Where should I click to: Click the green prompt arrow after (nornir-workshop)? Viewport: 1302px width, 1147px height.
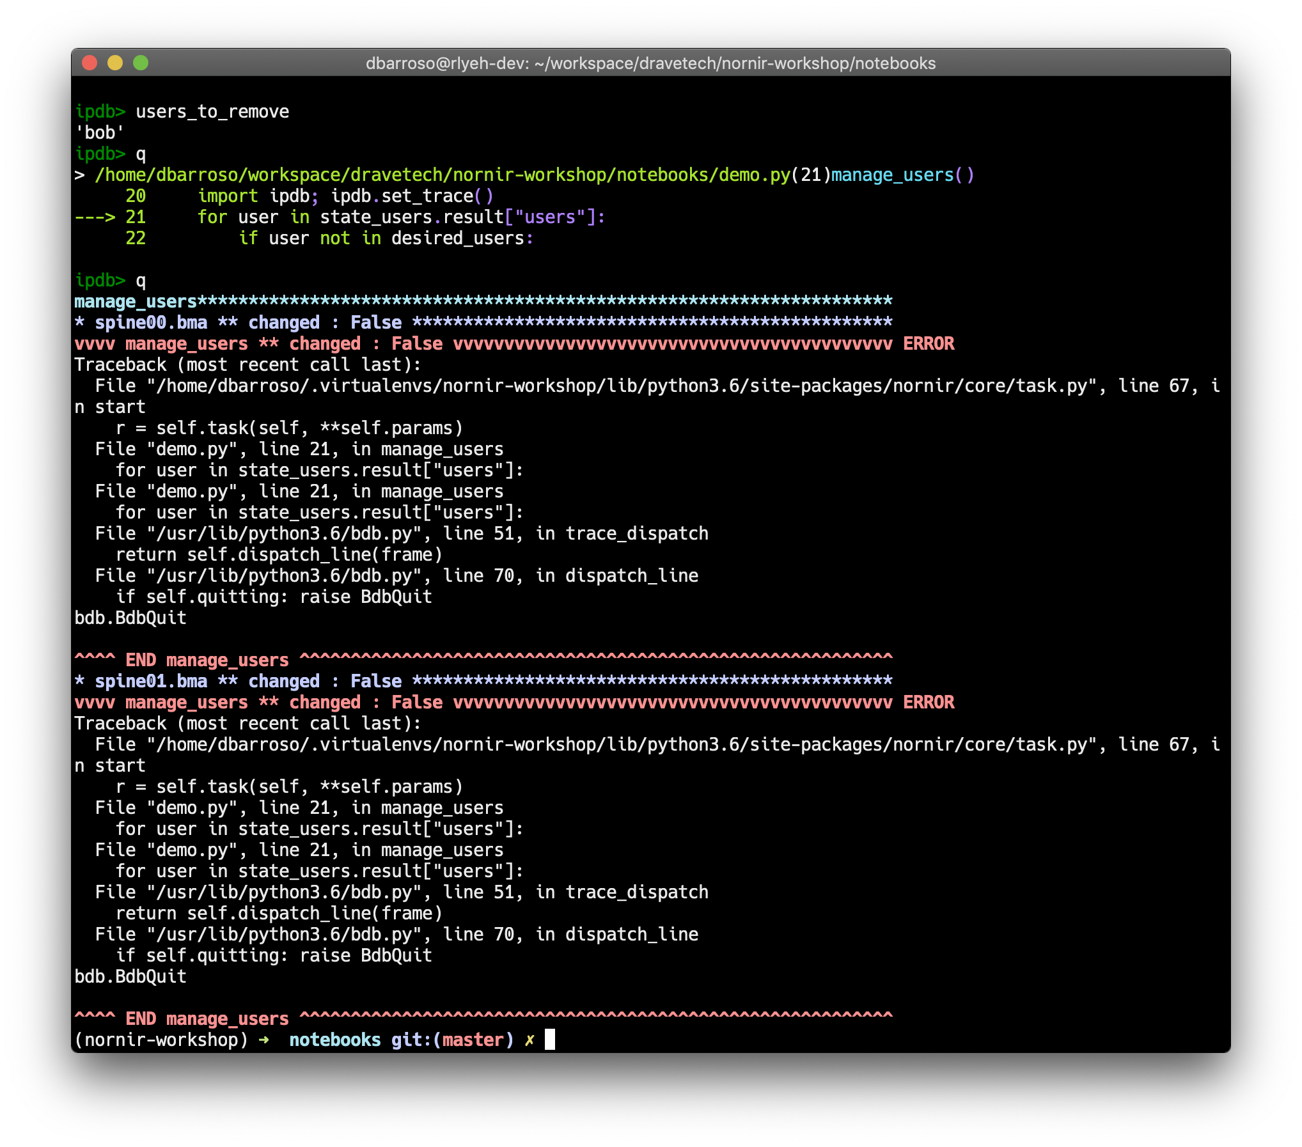263,1040
